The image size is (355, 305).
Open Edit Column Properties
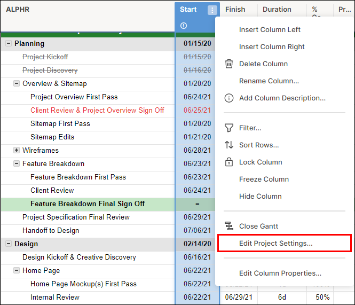coord(280,273)
